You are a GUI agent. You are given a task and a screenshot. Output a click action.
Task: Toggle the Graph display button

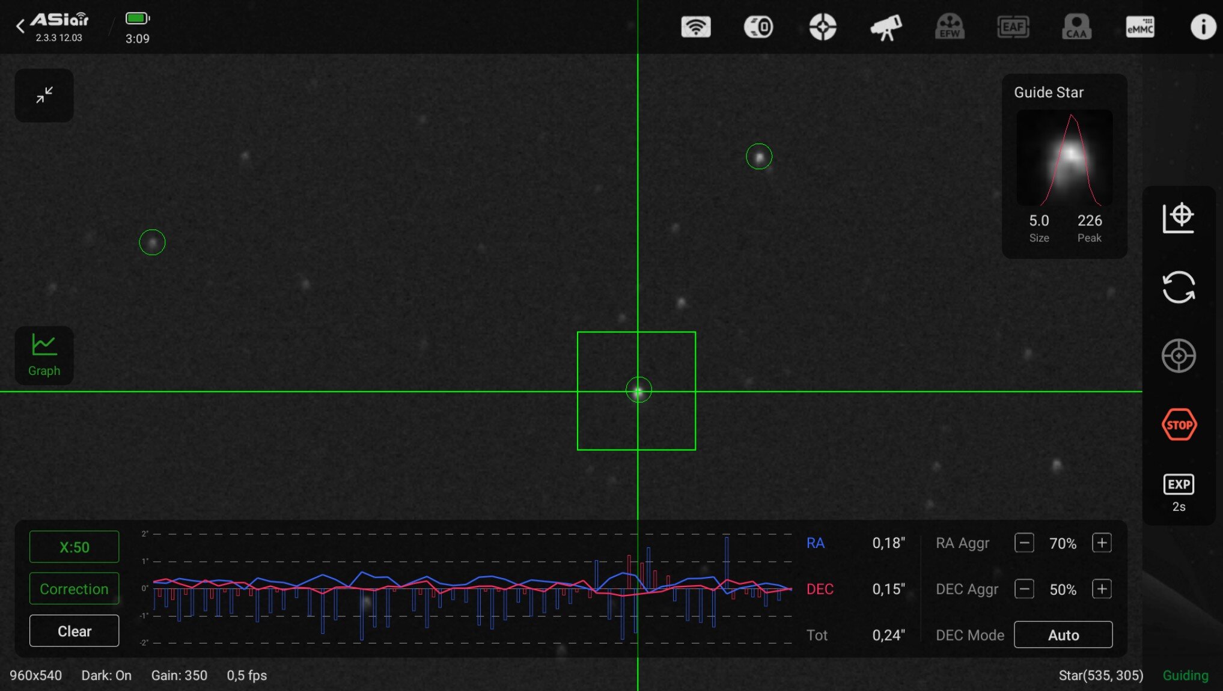[x=44, y=355]
